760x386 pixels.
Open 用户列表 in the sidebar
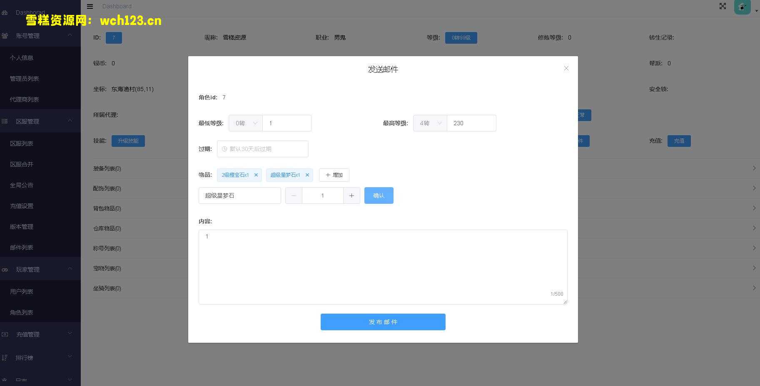tap(40, 292)
